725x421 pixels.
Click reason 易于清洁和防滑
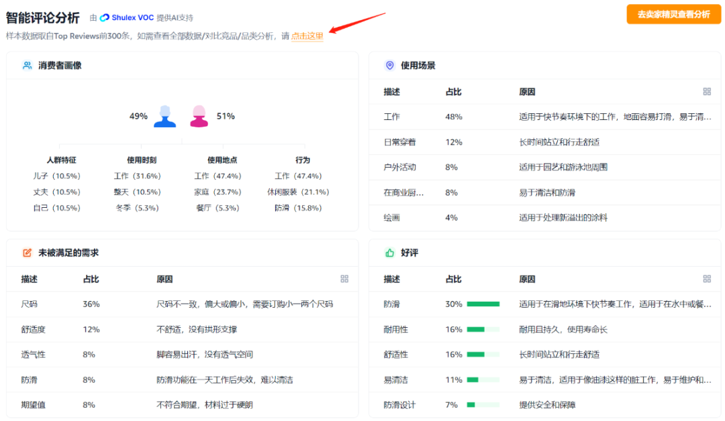pyautogui.click(x=547, y=192)
